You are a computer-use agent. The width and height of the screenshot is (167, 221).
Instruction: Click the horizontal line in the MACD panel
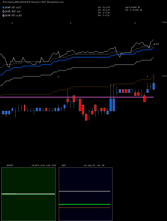tap(28, 194)
